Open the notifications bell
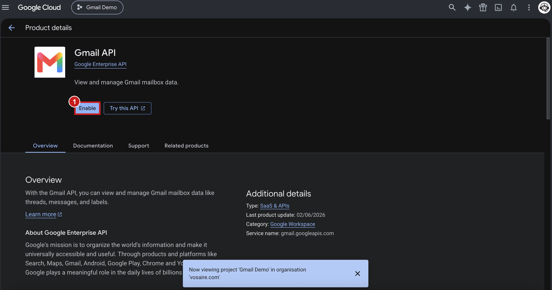 click(x=514, y=8)
